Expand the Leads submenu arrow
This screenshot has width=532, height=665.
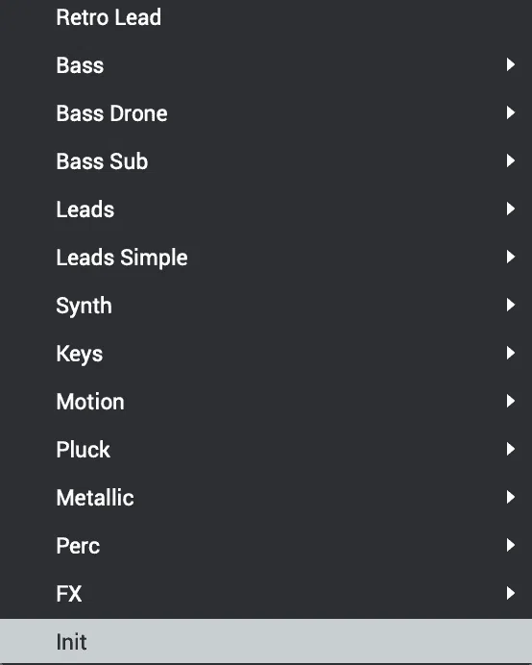(x=511, y=209)
